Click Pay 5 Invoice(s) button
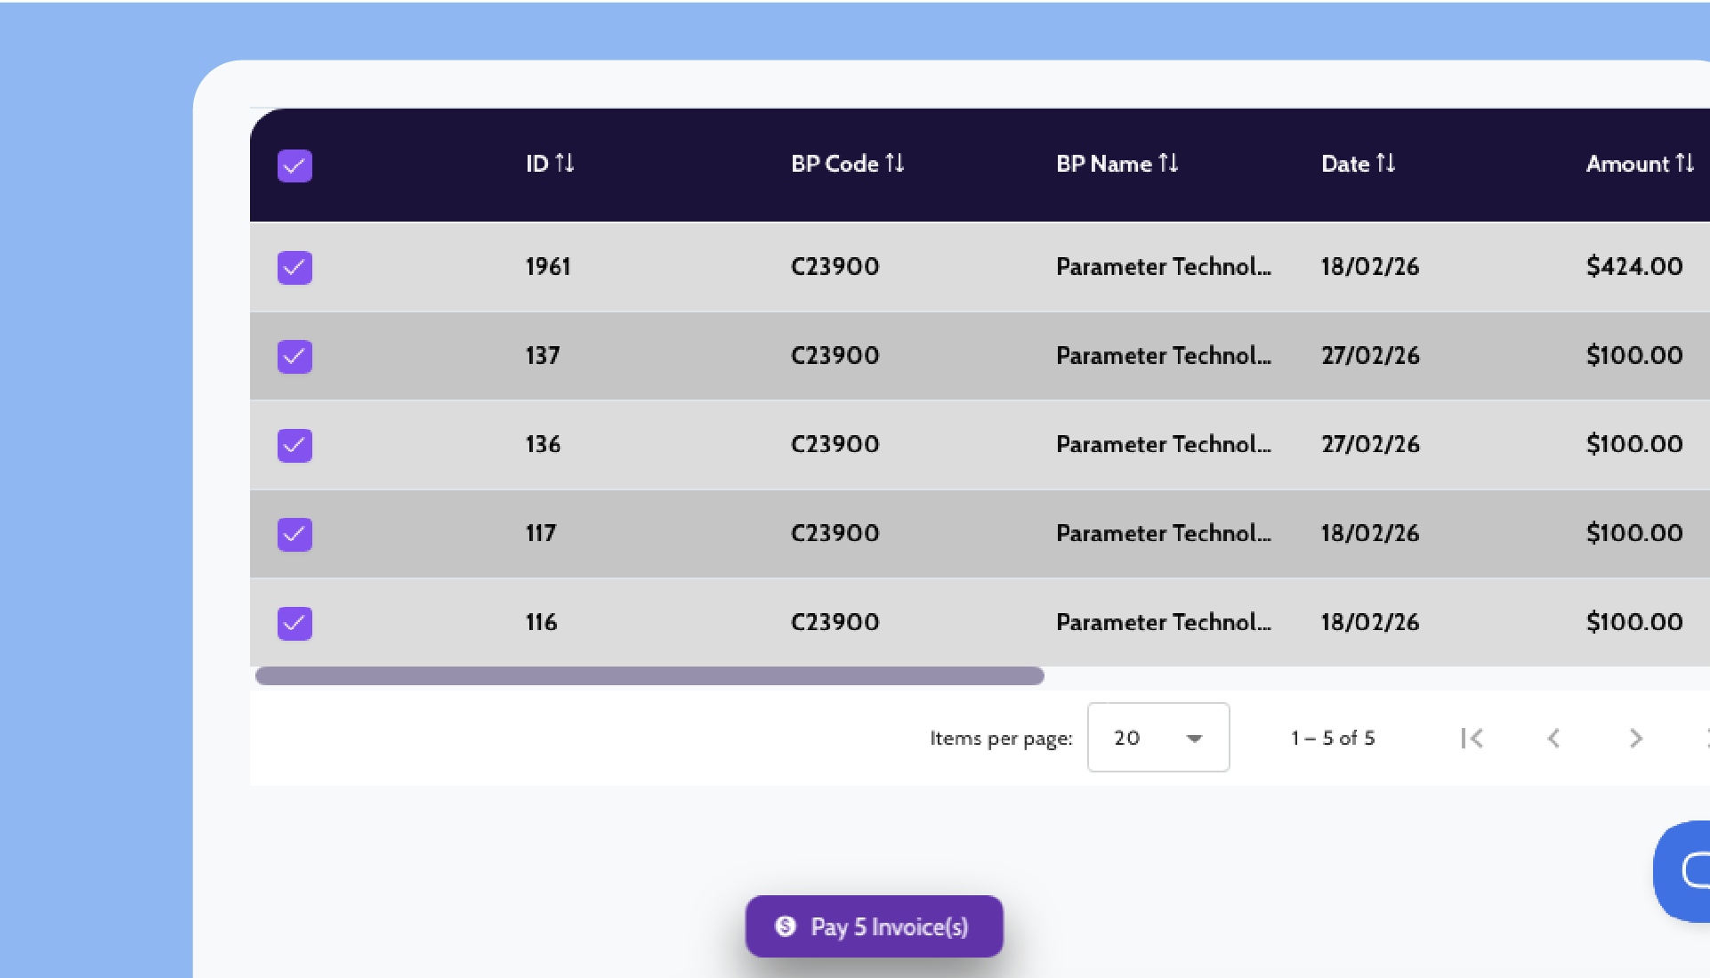Screen dimensions: 1710x978 pyautogui.click(x=874, y=926)
